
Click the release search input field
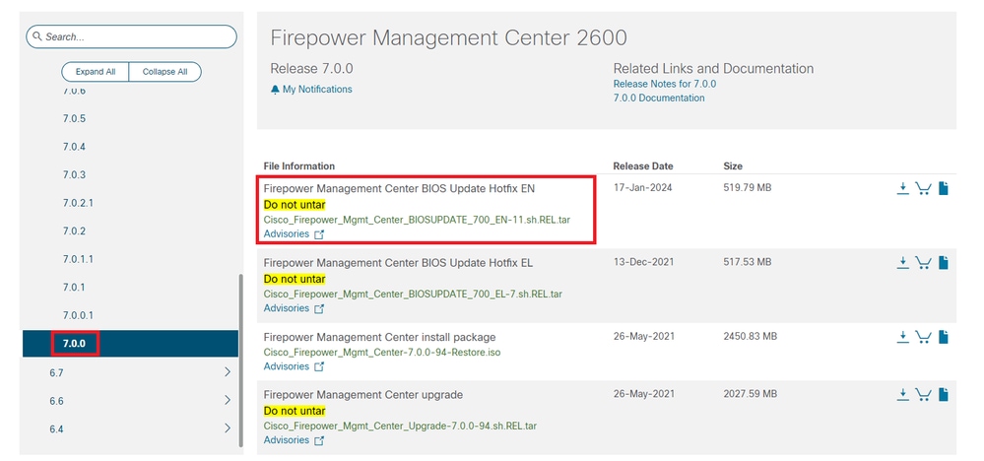(x=131, y=36)
